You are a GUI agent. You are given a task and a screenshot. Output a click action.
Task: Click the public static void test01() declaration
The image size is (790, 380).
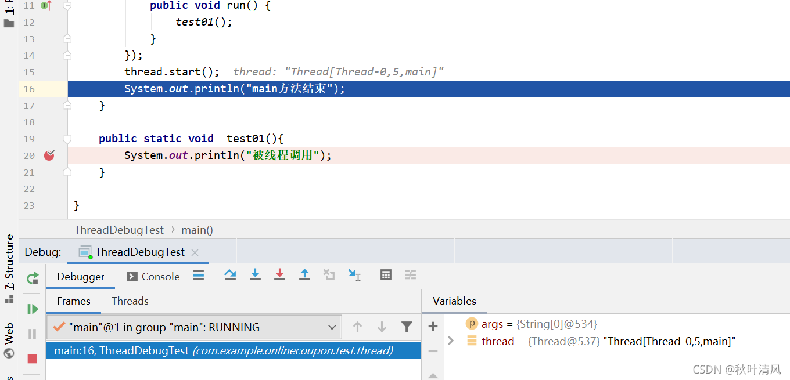[191, 139]
